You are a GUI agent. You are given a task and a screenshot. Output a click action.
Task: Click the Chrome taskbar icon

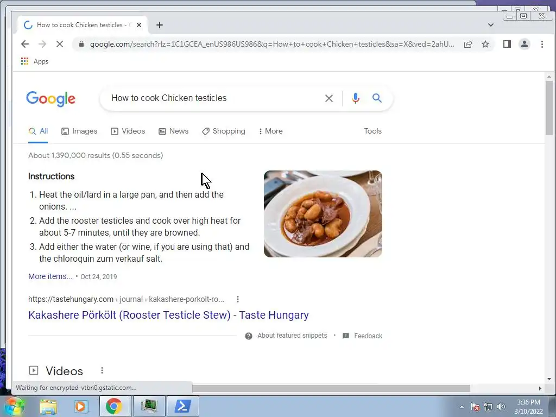coord(113,406)
